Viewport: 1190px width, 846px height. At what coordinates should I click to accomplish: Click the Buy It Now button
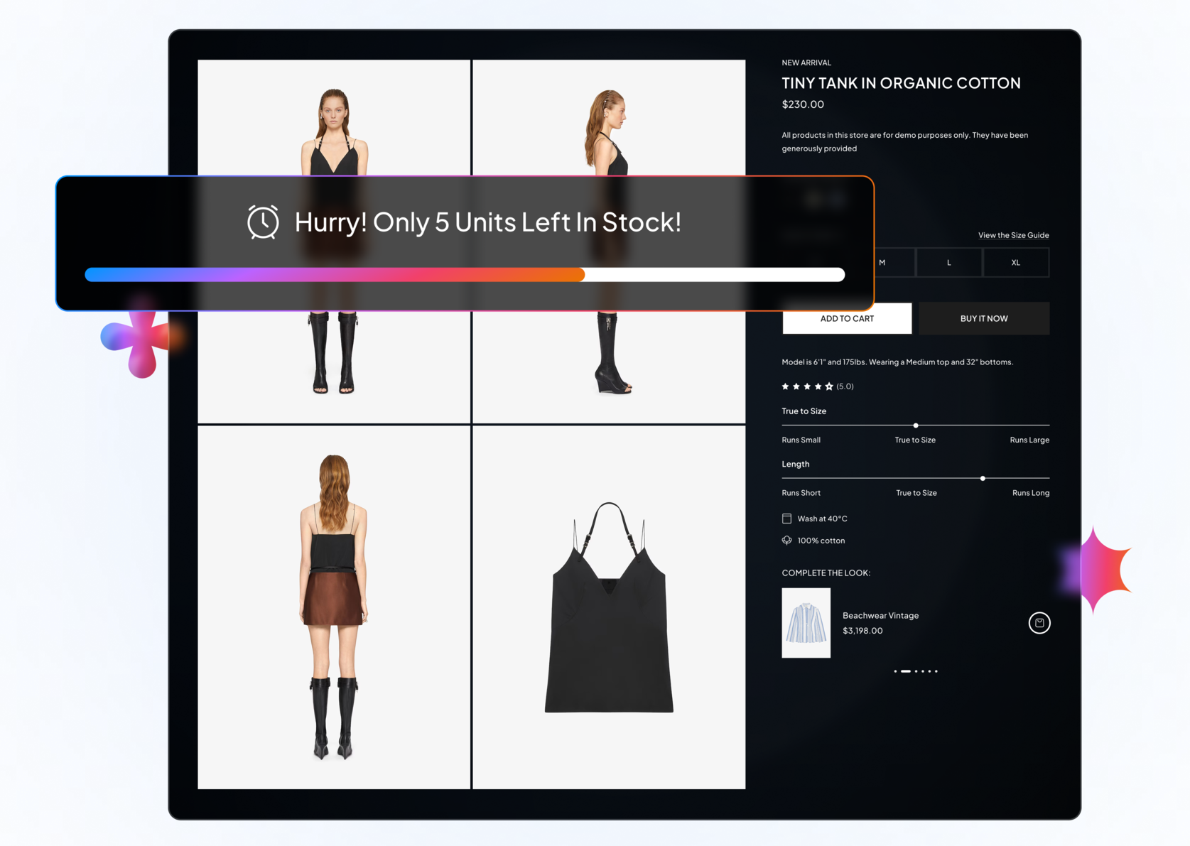(983, 319)
